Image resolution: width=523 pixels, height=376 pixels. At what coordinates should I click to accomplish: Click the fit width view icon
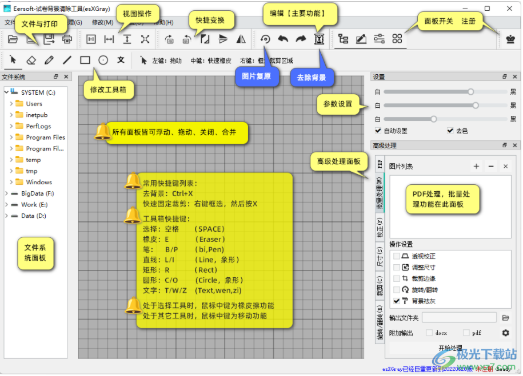click(x=109, y=39)
